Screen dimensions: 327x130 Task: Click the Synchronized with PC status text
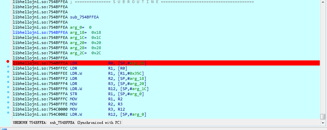(x=99, y=122)
